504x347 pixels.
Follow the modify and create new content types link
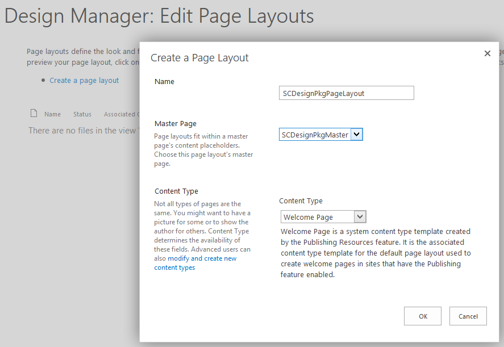click(195, 263)
